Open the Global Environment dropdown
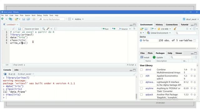This screenshot has width=200, height=112. pyautogui.click(x=159, y=33)
